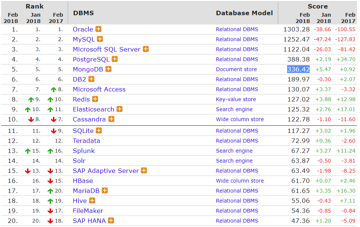The height and width of the screenshot is (227, 360).
Task: Click the Score column header
Action: click(318, 6)
